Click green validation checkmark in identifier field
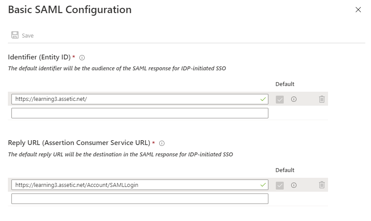The image size is (371, 221). tap(263, 100)
